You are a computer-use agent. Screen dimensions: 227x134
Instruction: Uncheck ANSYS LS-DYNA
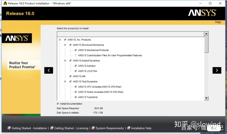(76, 71)
